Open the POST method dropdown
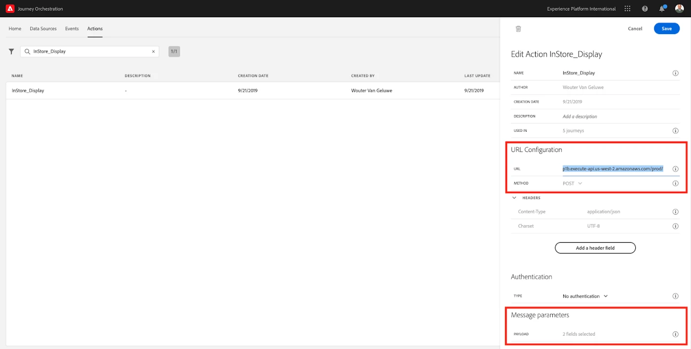Screen dimensions: 691x349 (573, 183)
